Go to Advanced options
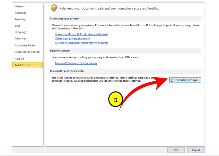This screenshot has width=219, height=156. click(21, 38)
